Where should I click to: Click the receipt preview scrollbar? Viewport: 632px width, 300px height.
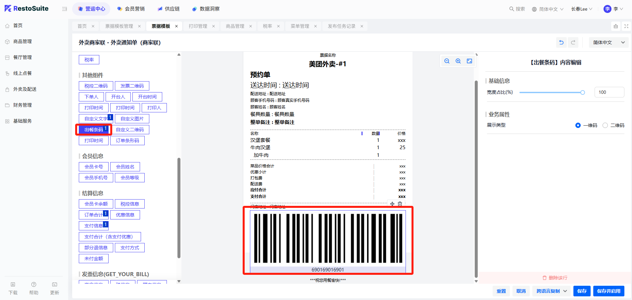[x=476, y=179]
